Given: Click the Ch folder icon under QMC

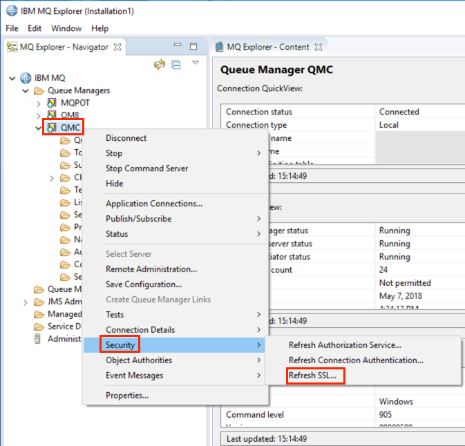Looking at the screenshot, I should coord(65,177).
